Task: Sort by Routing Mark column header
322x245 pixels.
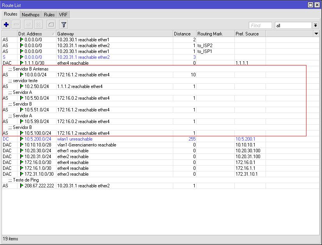Action: pos(215,33)
